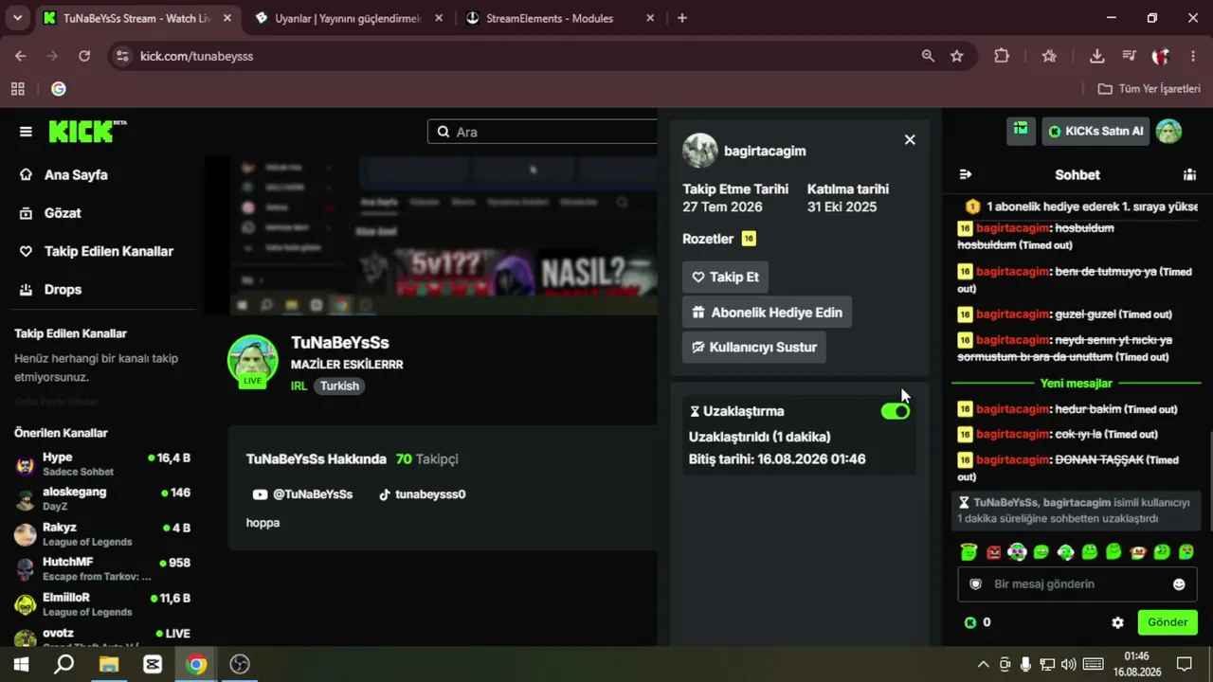Screen dimensions: 1213x682
Task: Show hidden system tray icons
Action: click(983, 664)
